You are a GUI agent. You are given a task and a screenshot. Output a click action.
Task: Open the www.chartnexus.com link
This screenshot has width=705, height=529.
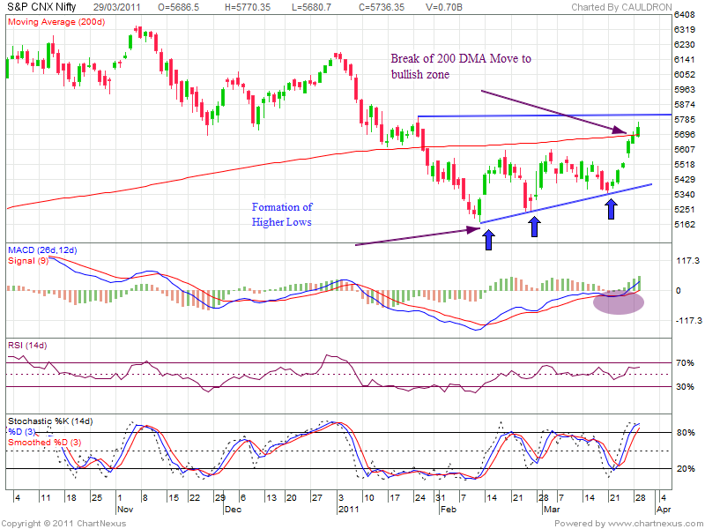(656, 523)
